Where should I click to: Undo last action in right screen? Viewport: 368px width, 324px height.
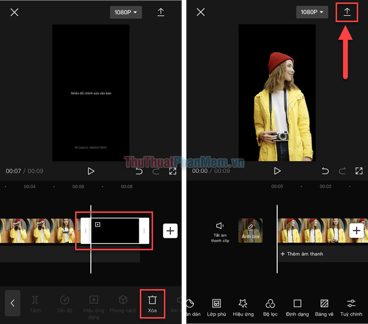pos(325,171)
